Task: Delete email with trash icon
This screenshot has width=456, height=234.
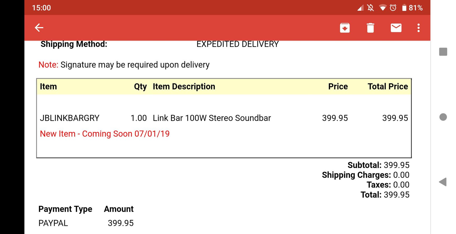Action: click(x=370, y=28)
